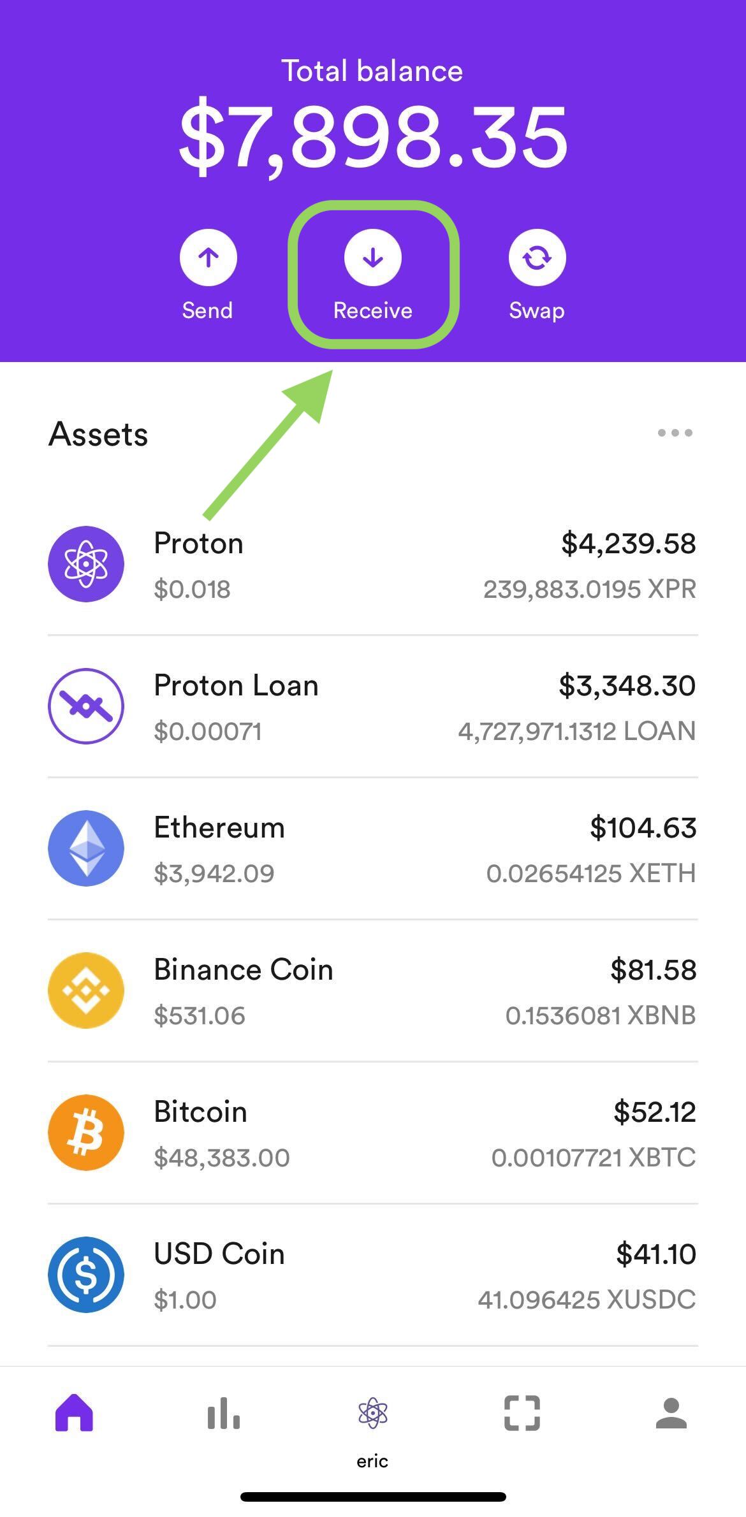Screen dimensions: 746x1517
Task: Open the Proton Loan asset row
Action: [373, 706]
